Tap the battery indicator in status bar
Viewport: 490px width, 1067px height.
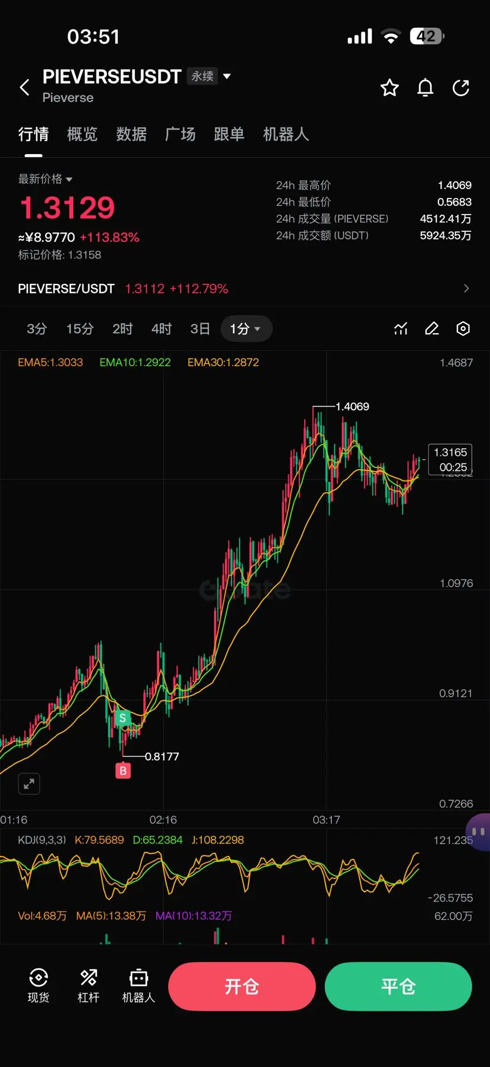point(427,37)
